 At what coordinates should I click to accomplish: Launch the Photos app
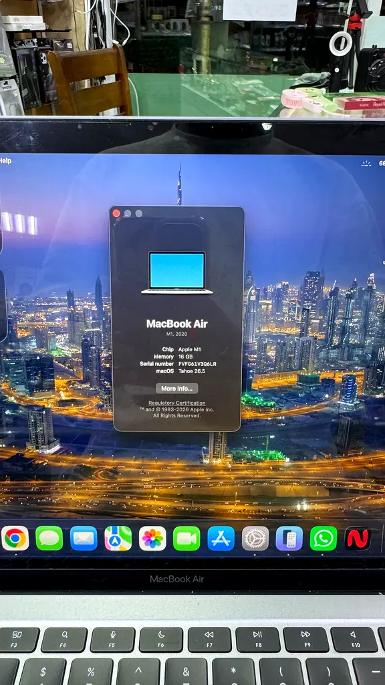(153, 539)
